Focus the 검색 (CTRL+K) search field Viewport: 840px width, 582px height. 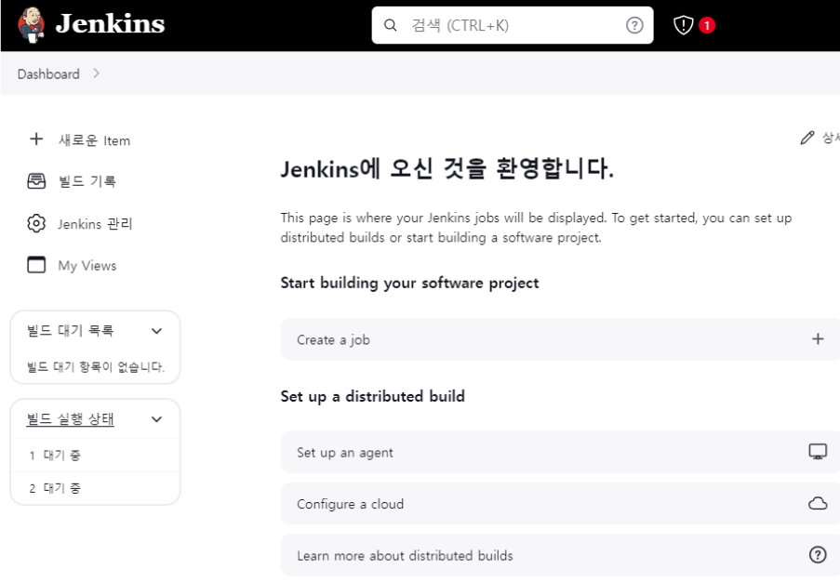click(x=513, y=25)
